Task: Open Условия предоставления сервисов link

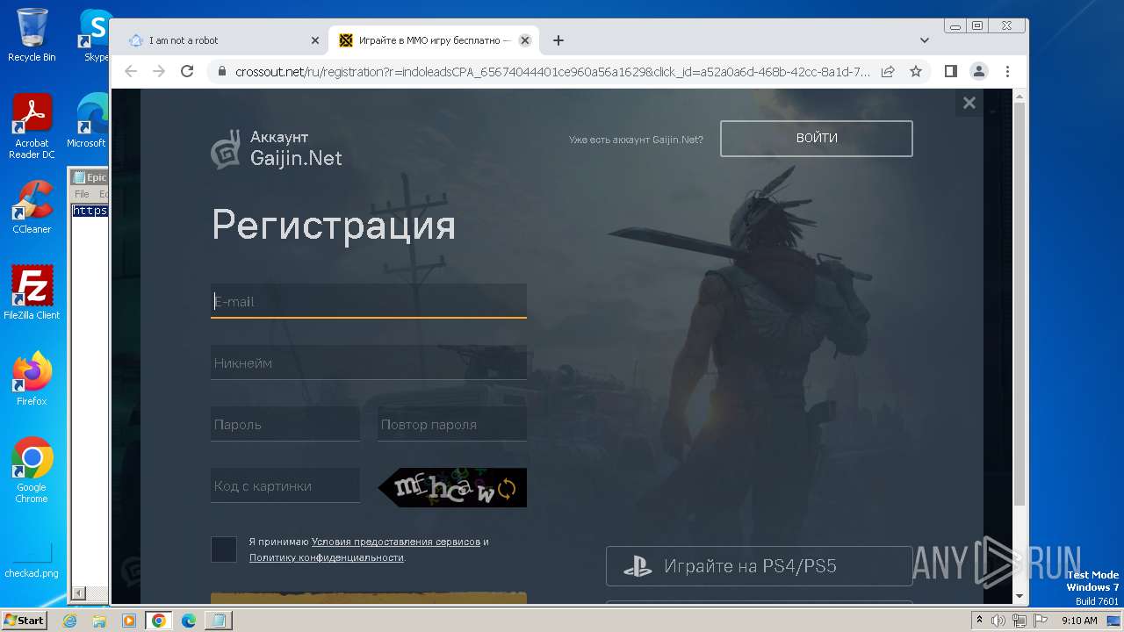Action: (x=396, y=542)
